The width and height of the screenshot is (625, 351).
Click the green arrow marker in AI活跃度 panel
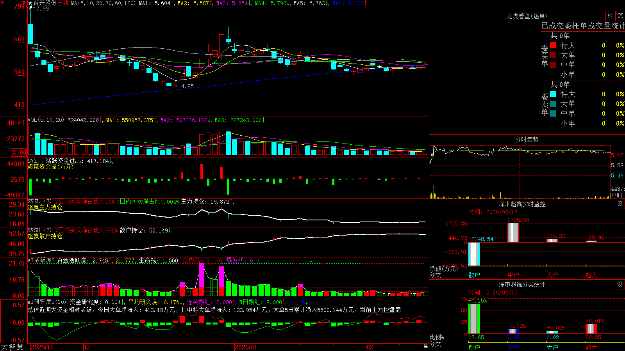coord(311,260)
